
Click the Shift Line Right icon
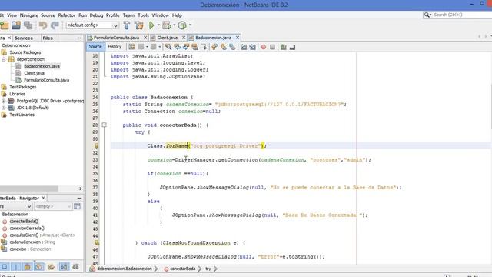tap(252, 47)
